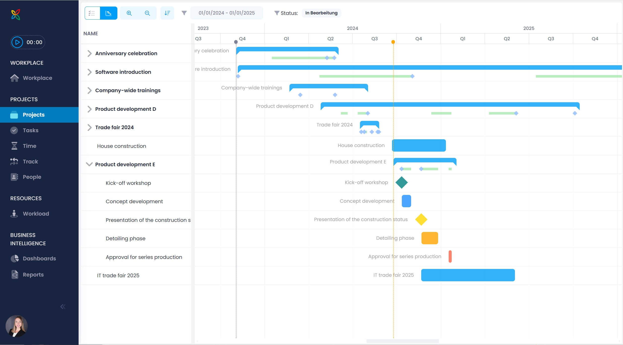Collapse the sidebar with double chevron
Image resolution: width=623 pixels, height=345 pixels.
pyautogui.click(x=63, y=307)
